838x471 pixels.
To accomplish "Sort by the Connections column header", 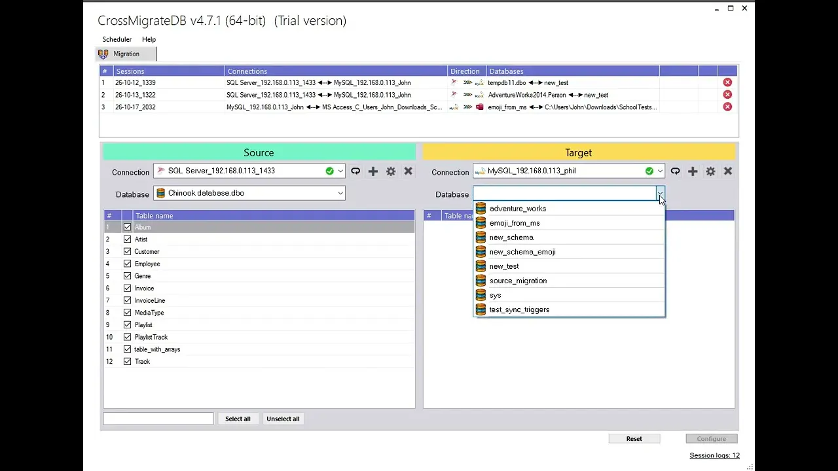I will pos(337,71).
